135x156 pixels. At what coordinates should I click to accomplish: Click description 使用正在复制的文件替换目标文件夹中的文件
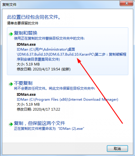click(49, 38)
